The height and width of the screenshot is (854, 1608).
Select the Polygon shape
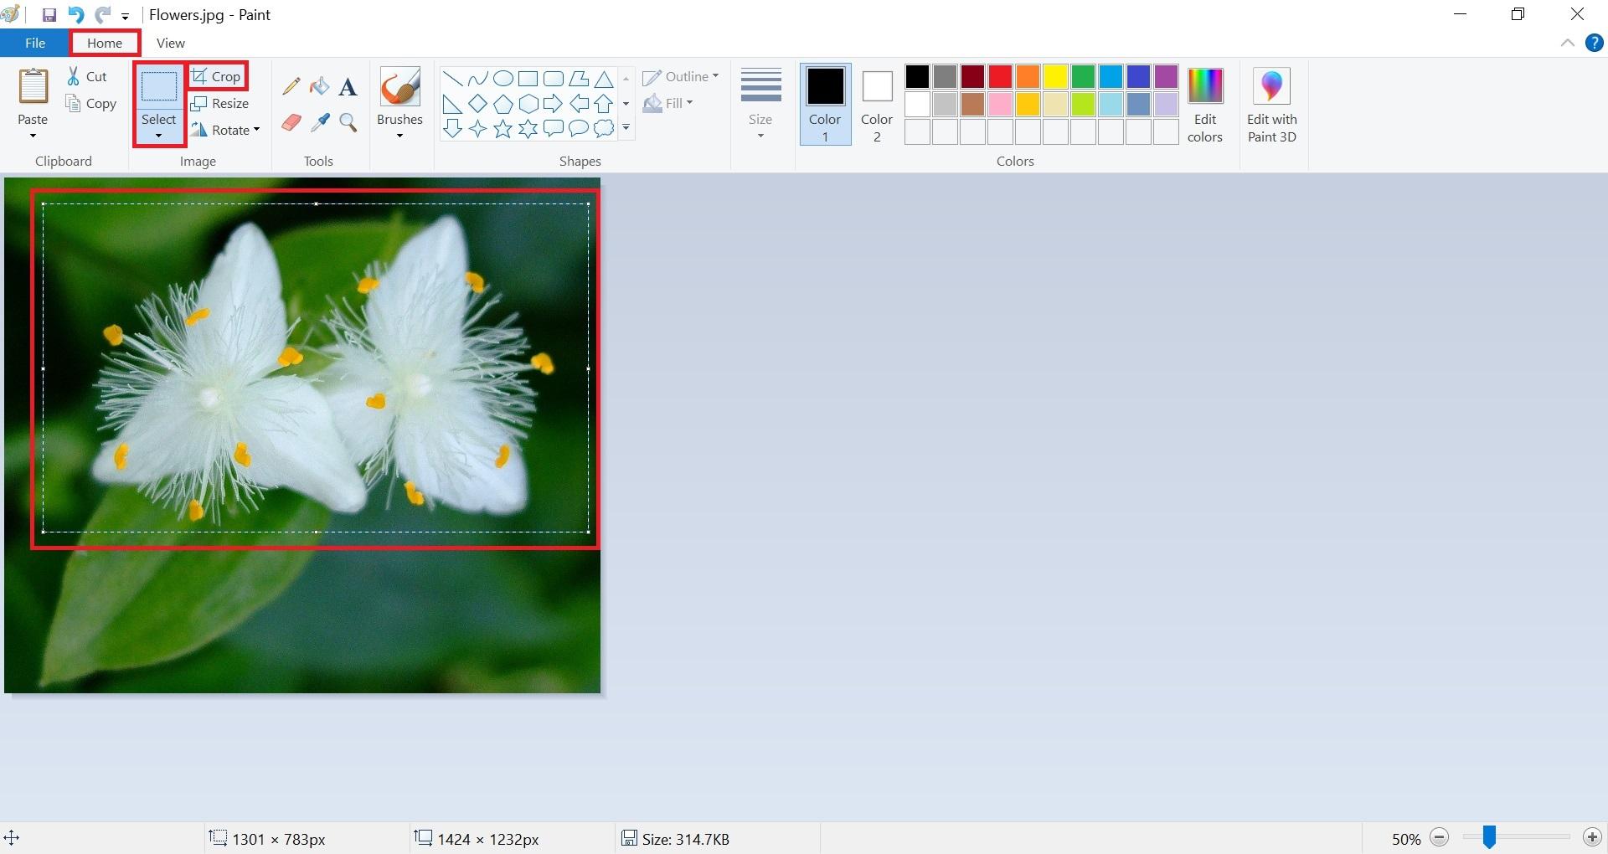tap(578, 80)
